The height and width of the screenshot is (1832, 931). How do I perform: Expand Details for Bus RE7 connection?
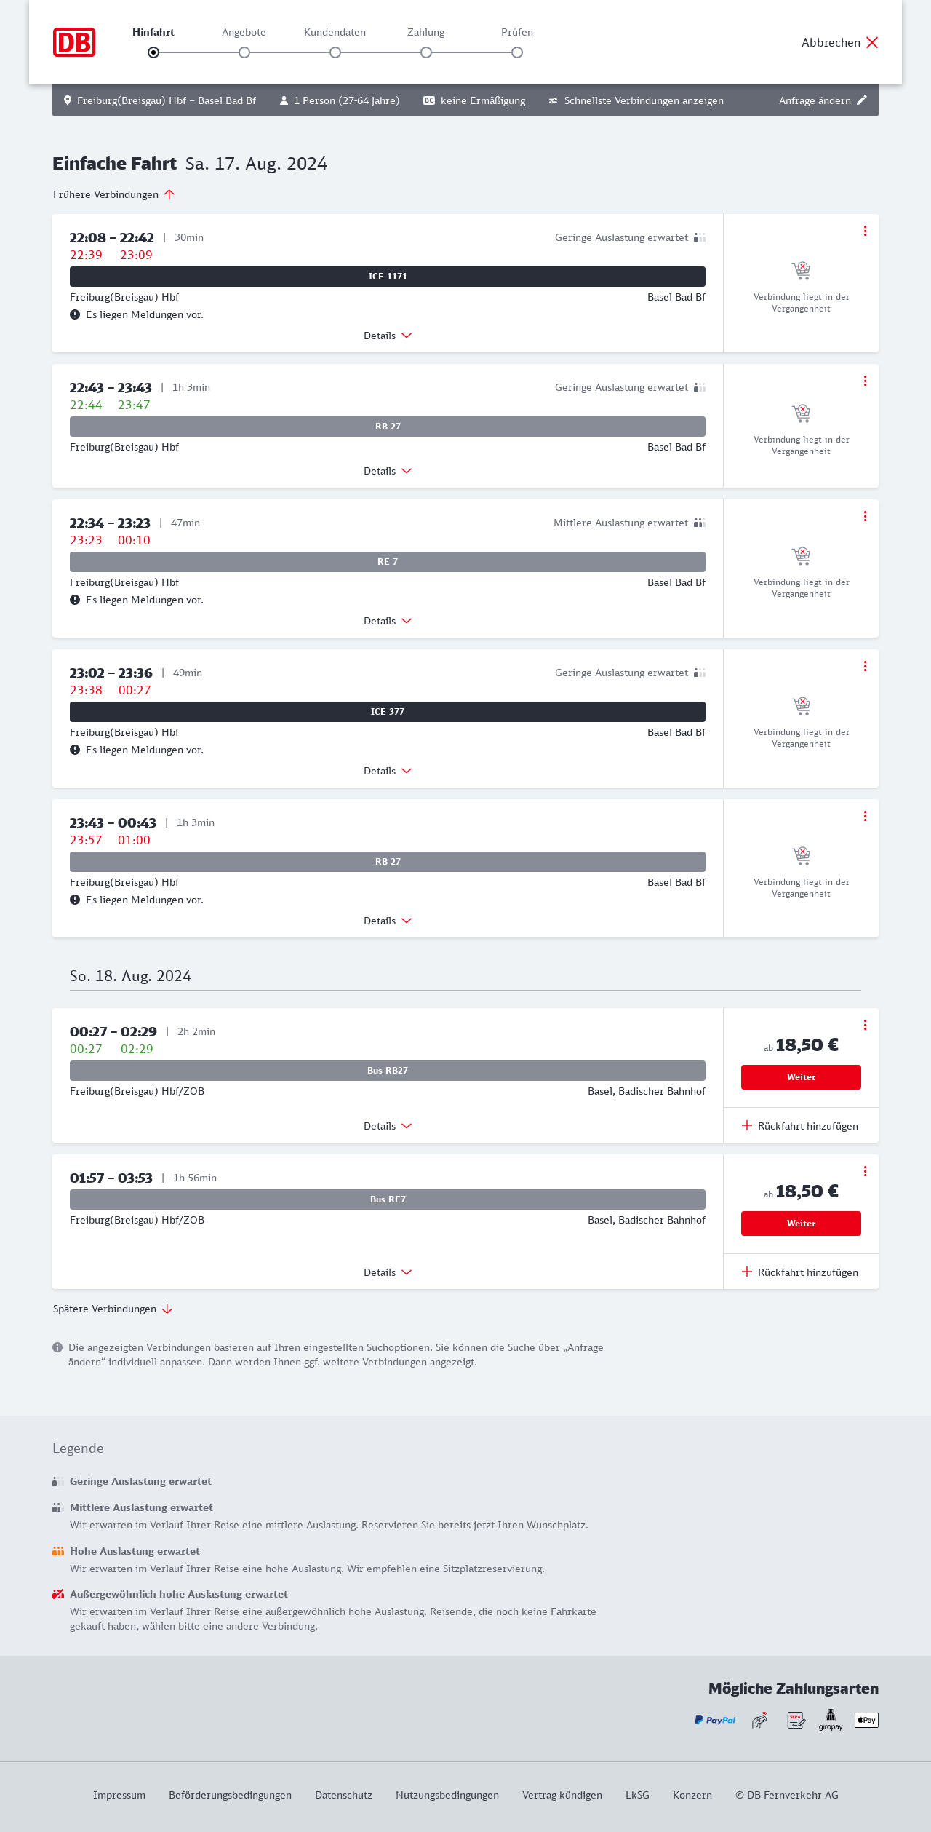click(x=388, y=1272)
